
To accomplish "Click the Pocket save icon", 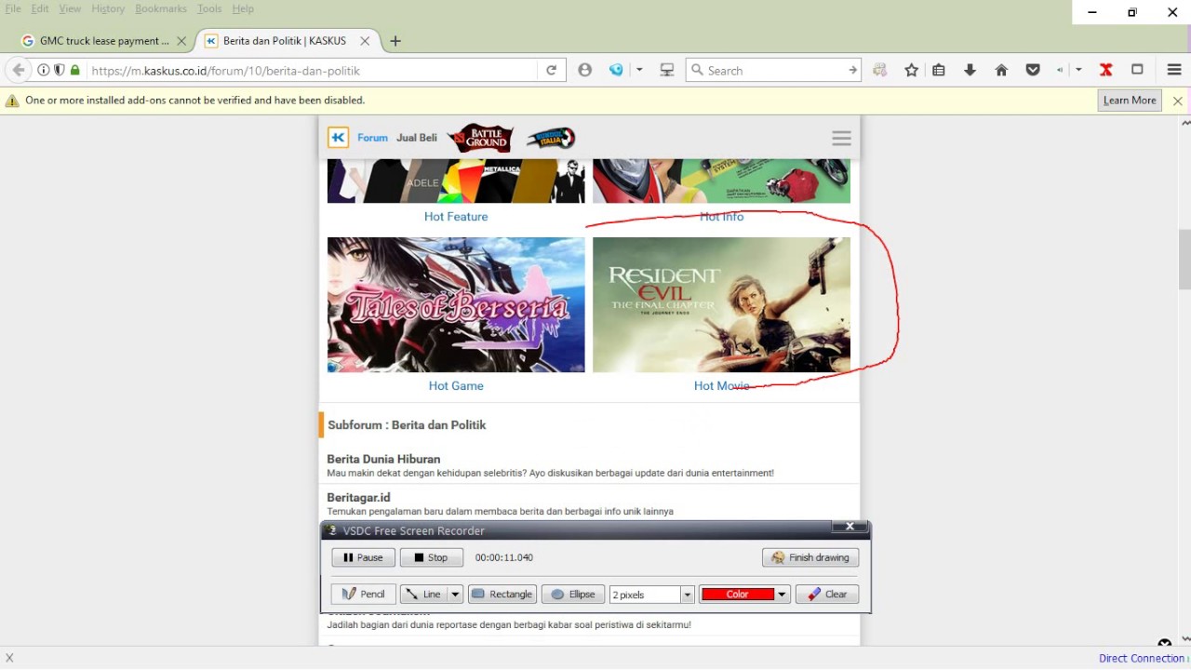I will pos(1033,70).
